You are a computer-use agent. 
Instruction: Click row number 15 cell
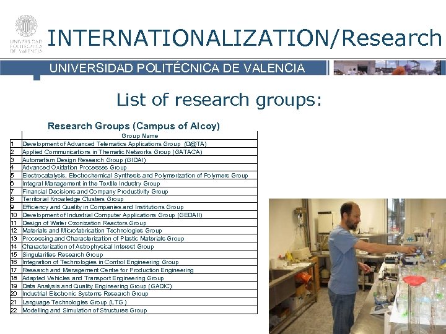pos(16,254)
